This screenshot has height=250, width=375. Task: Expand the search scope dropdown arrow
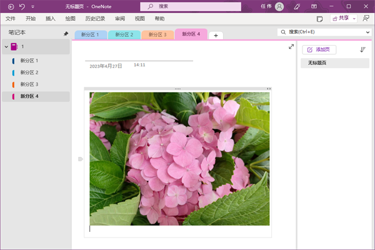click(367, 32)
